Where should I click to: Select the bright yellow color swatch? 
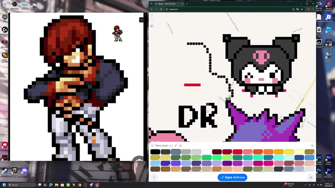point(289,152)
